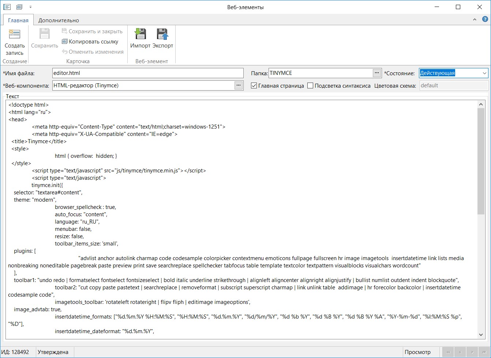Click the line 'theme: "modern",'
The width and height of the screenshot is (491, 358).
point(35,200)
